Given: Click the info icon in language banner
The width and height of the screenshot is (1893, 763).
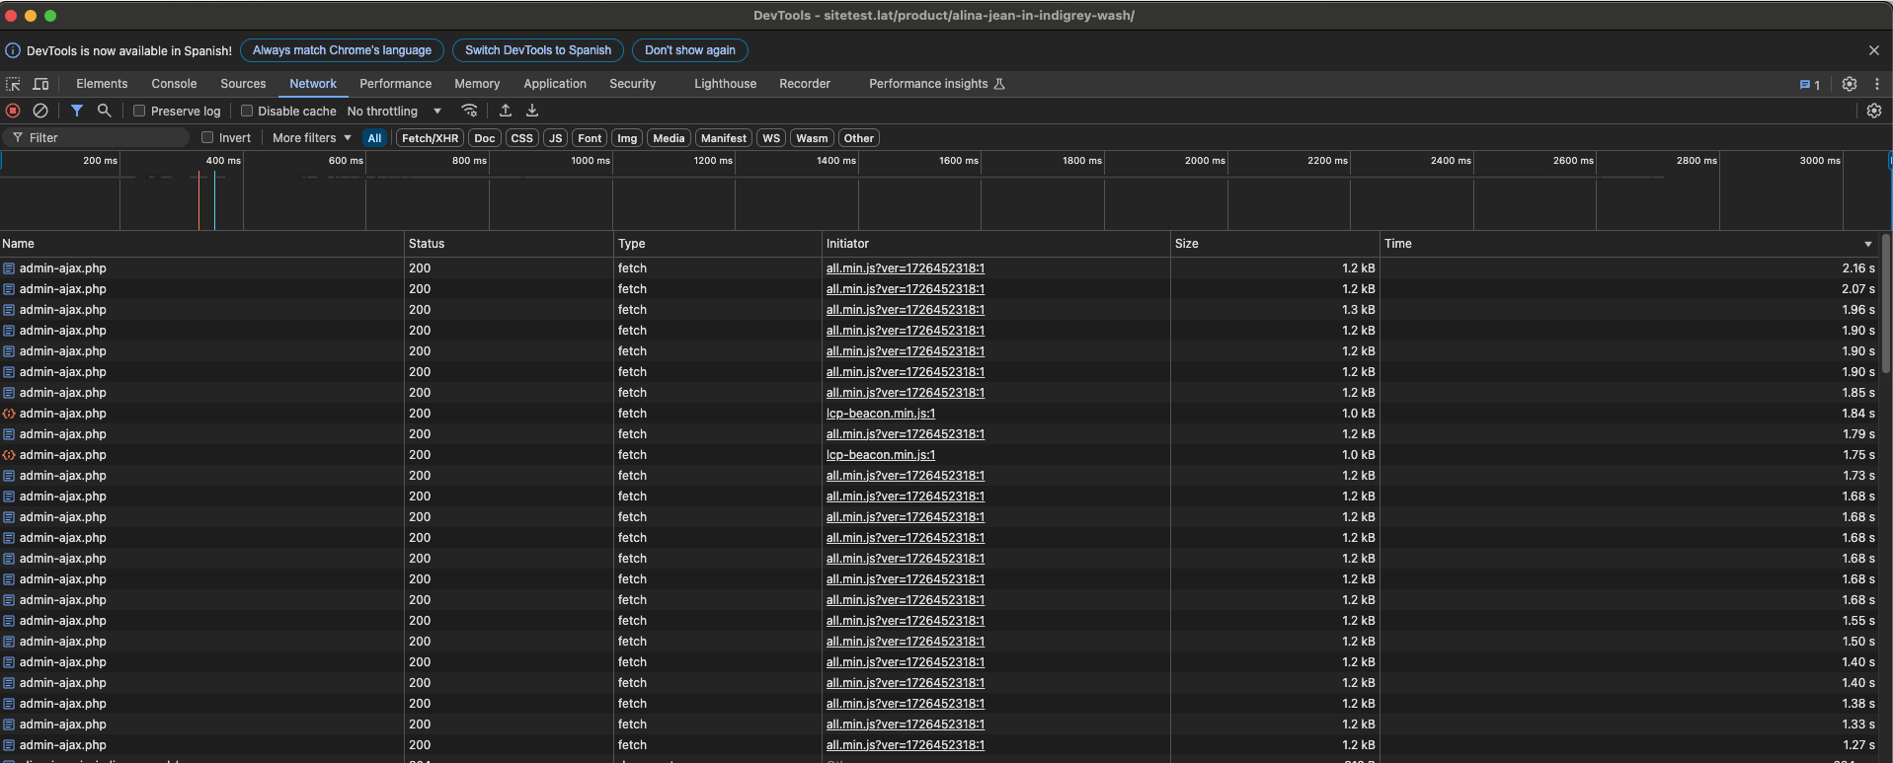Looking at the screenshot, I should pyautogui.click(x=13, y=50).
